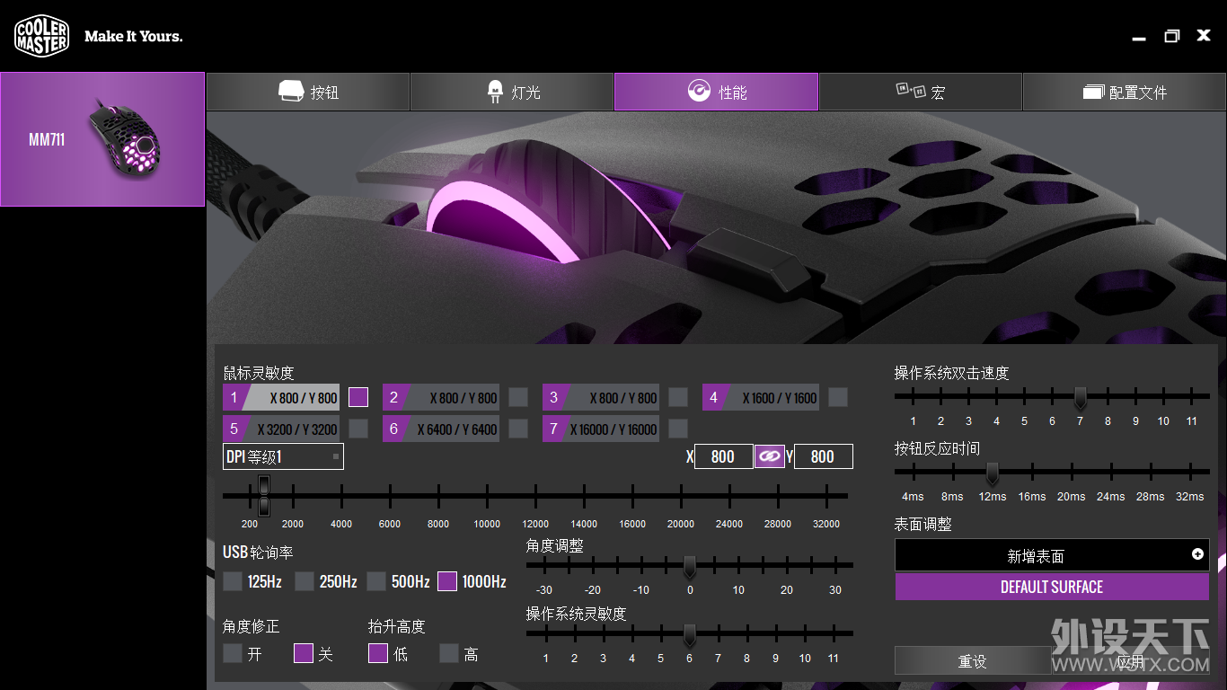The width and height of the screenshot is (1227, 690).
Task: Set lift-off distance to 低
Action: (x=378, y=653)
